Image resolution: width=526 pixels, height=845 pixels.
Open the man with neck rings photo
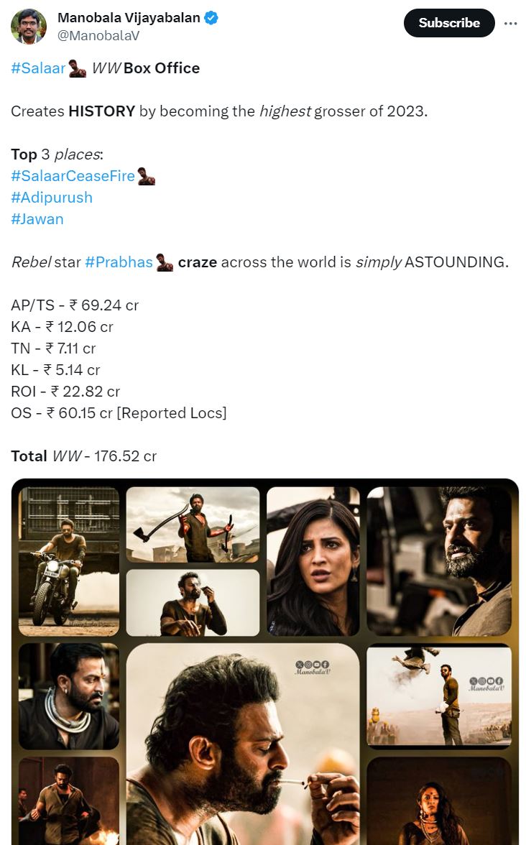pyautogui.click(x=69, y=696)
